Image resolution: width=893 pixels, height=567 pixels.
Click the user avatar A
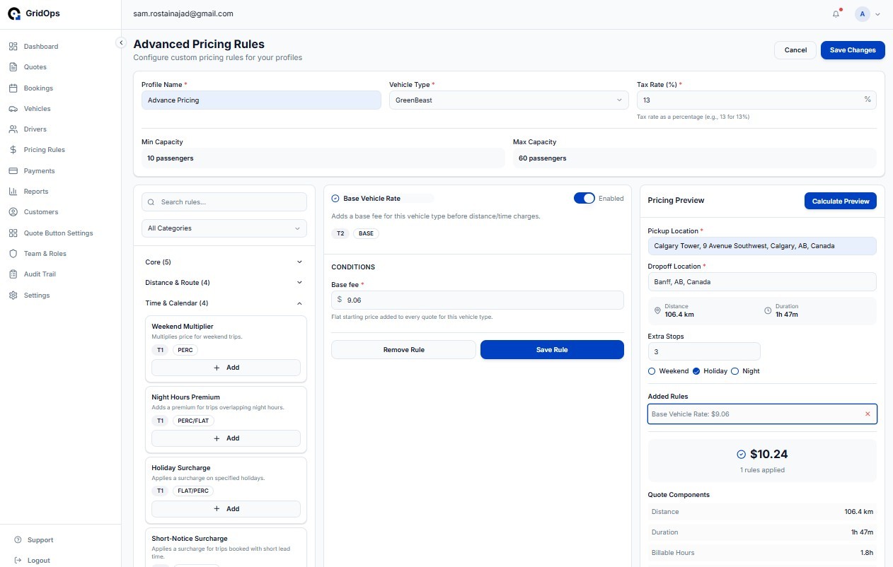[862, 13]
